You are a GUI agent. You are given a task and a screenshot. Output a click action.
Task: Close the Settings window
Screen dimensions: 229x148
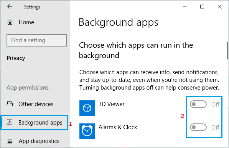click(x=220, y=7)
